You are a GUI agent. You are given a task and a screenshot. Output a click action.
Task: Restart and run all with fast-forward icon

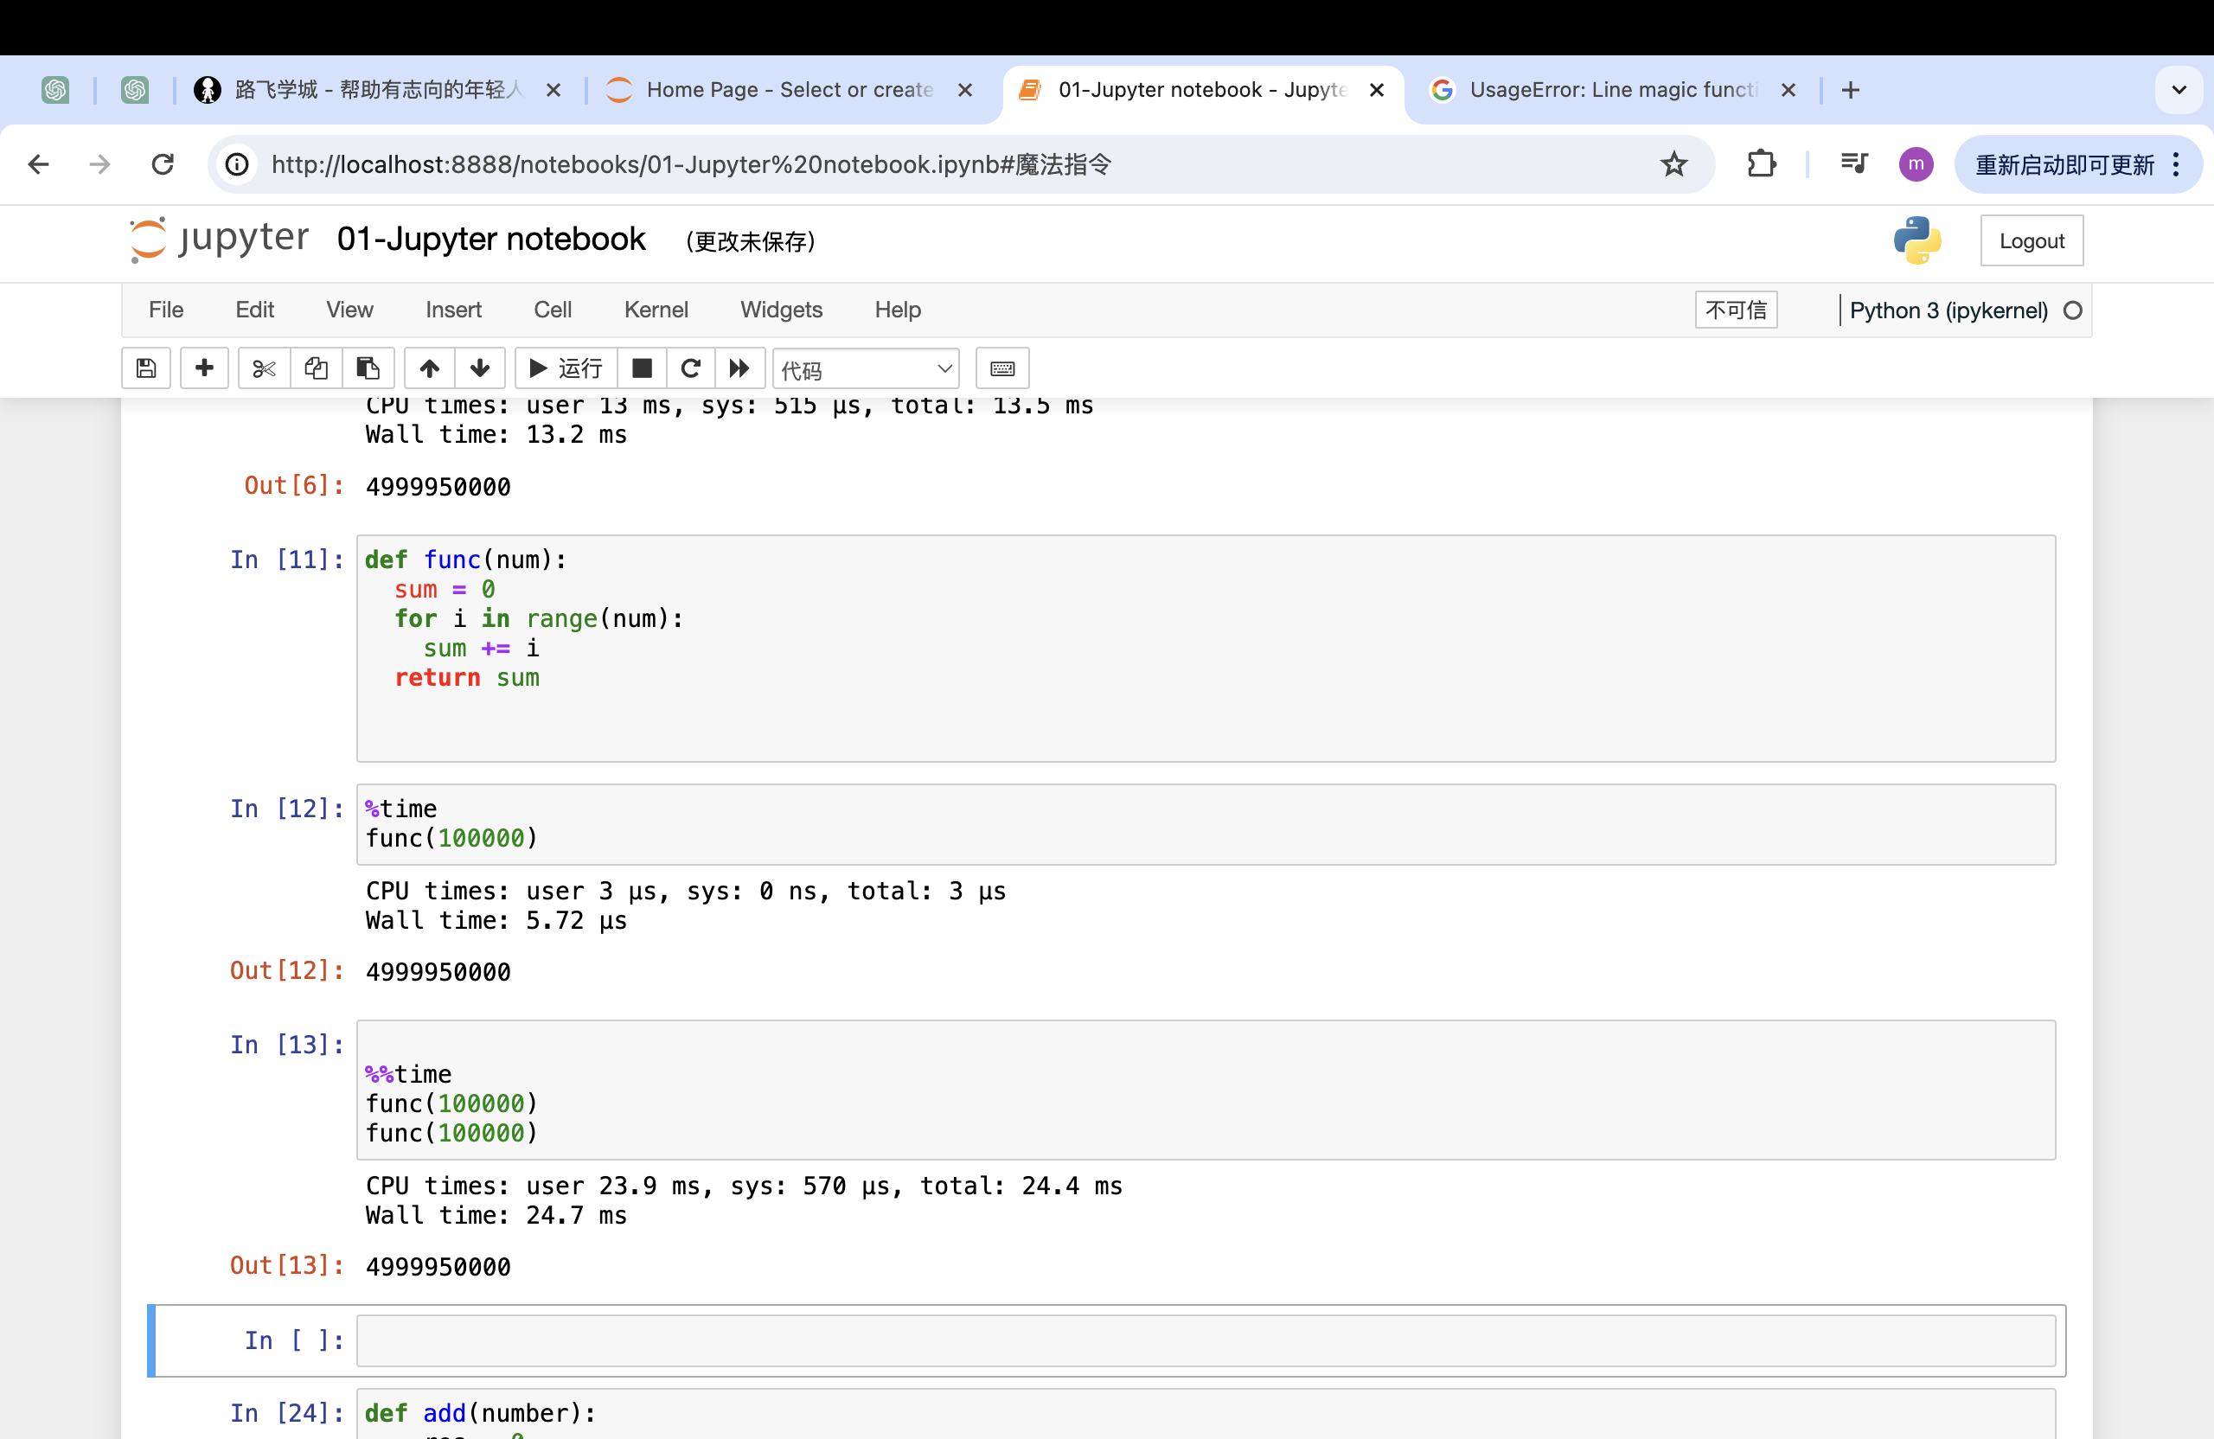click(x=739, y=368)
